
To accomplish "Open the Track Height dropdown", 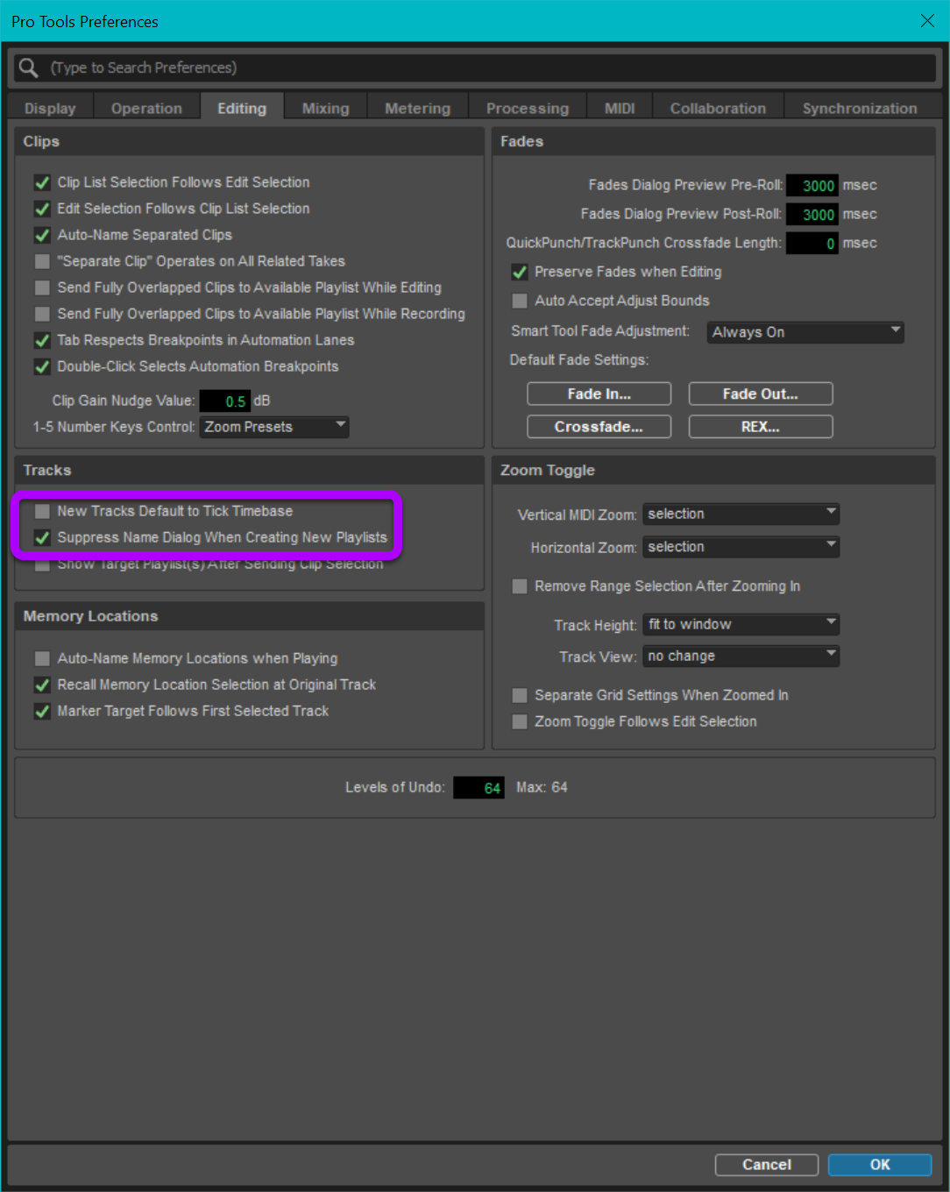I will pyautogui.click(x=741, y=624).
